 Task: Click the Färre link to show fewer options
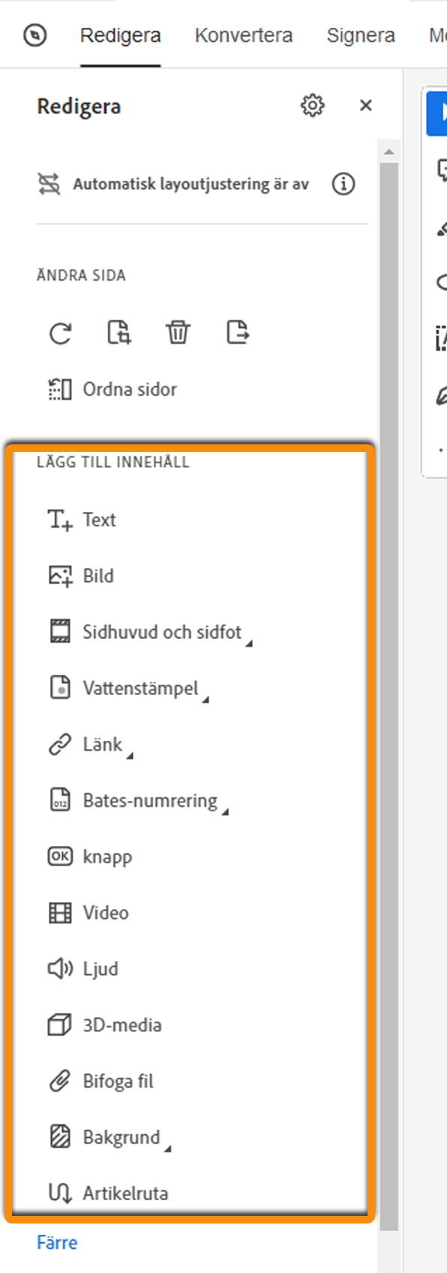[x=56, y=1242]
